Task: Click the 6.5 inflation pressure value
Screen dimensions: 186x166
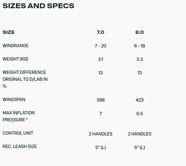Action: click(x=139, y=114)
